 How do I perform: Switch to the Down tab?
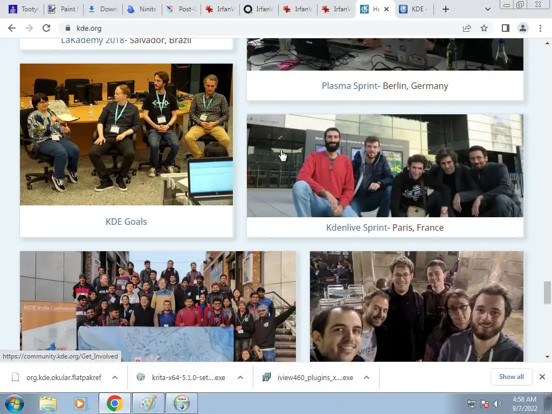click(103, 9)
